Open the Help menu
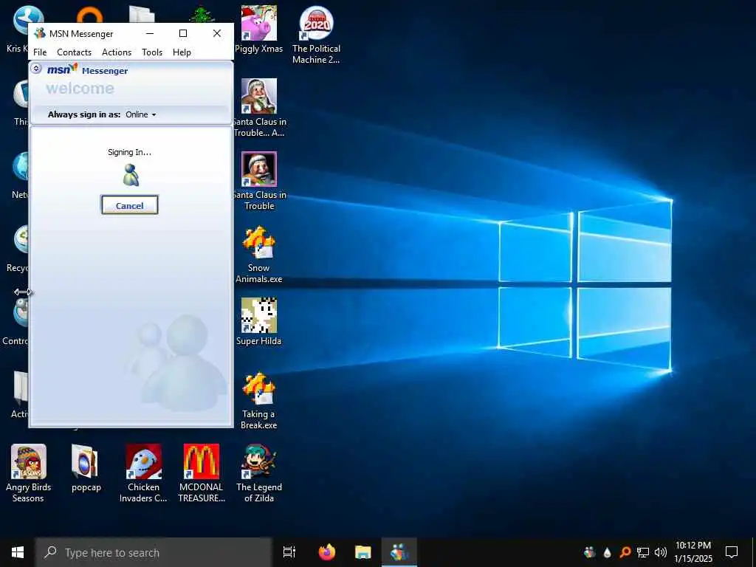The height and width of the screenshot is (567, 756). coord(182,52)
